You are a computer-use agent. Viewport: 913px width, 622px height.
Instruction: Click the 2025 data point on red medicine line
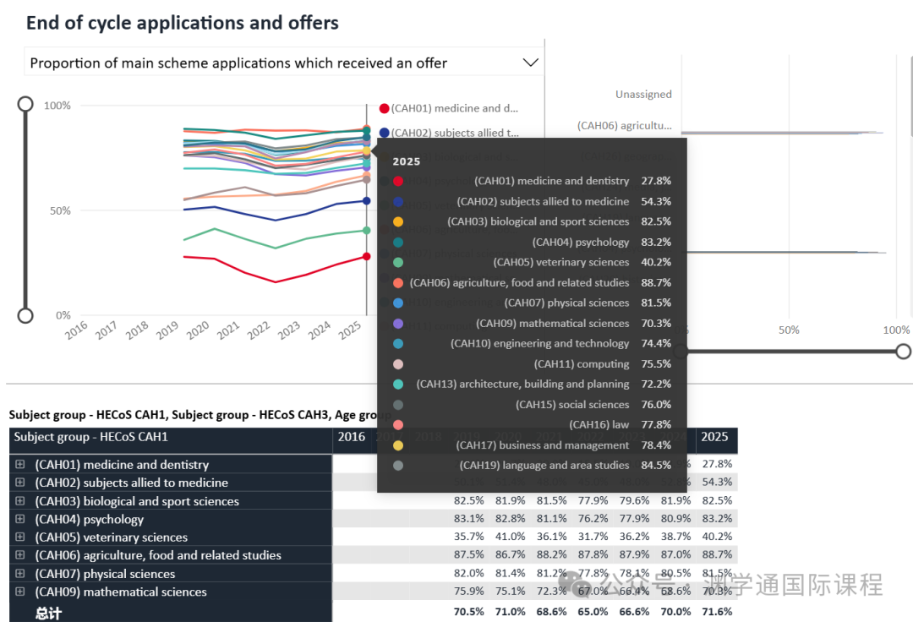[x=366, y=256]
